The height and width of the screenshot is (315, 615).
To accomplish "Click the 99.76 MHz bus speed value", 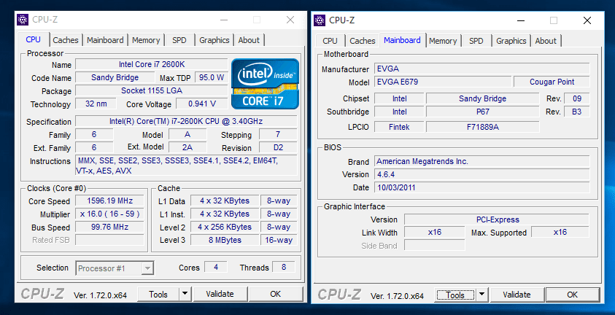I will 109,227.
